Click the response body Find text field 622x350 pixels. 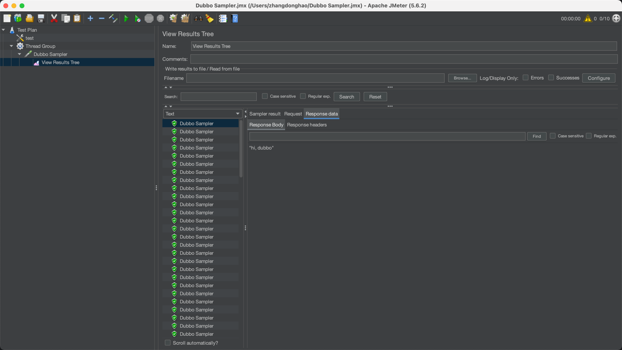[x=387, y=137]
